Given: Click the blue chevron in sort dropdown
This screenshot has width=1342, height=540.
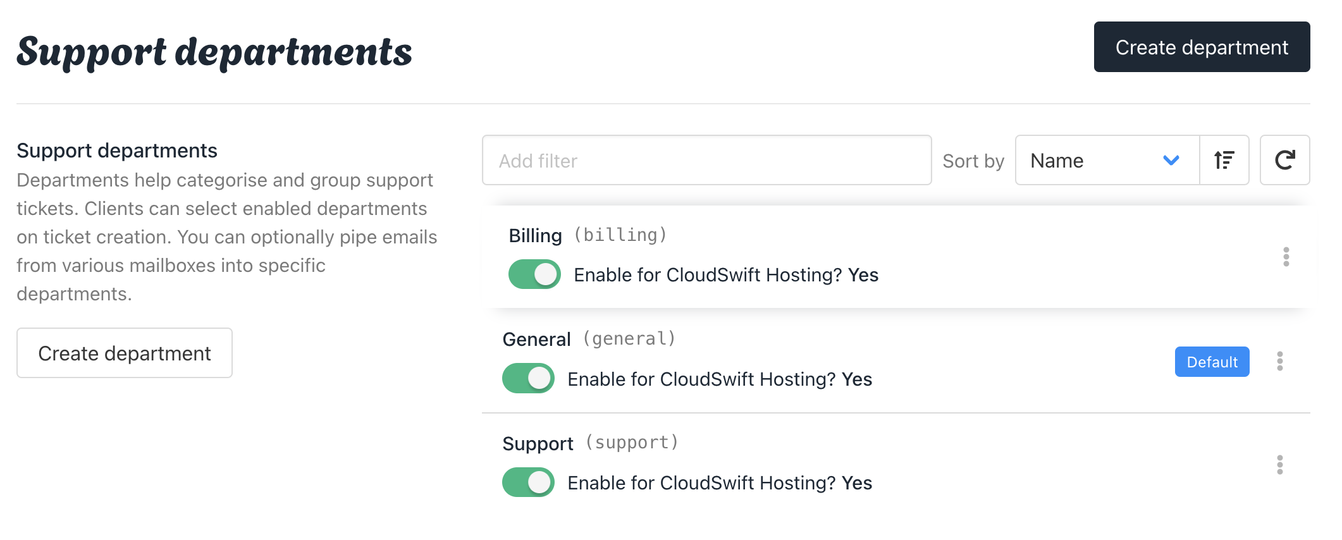Looking at the screenshot, I should tap(1171, 161).
